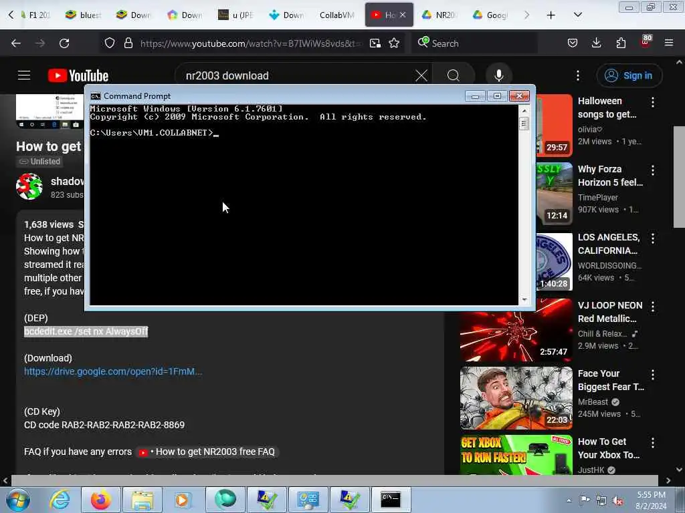Close the current YouTube tab

click(403, 15)
